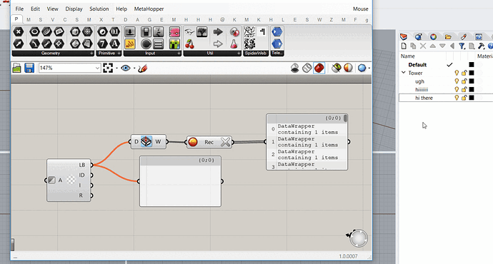Click the Rec component's X icon
Screen dimensions: 493x264
tap(226, 142)
